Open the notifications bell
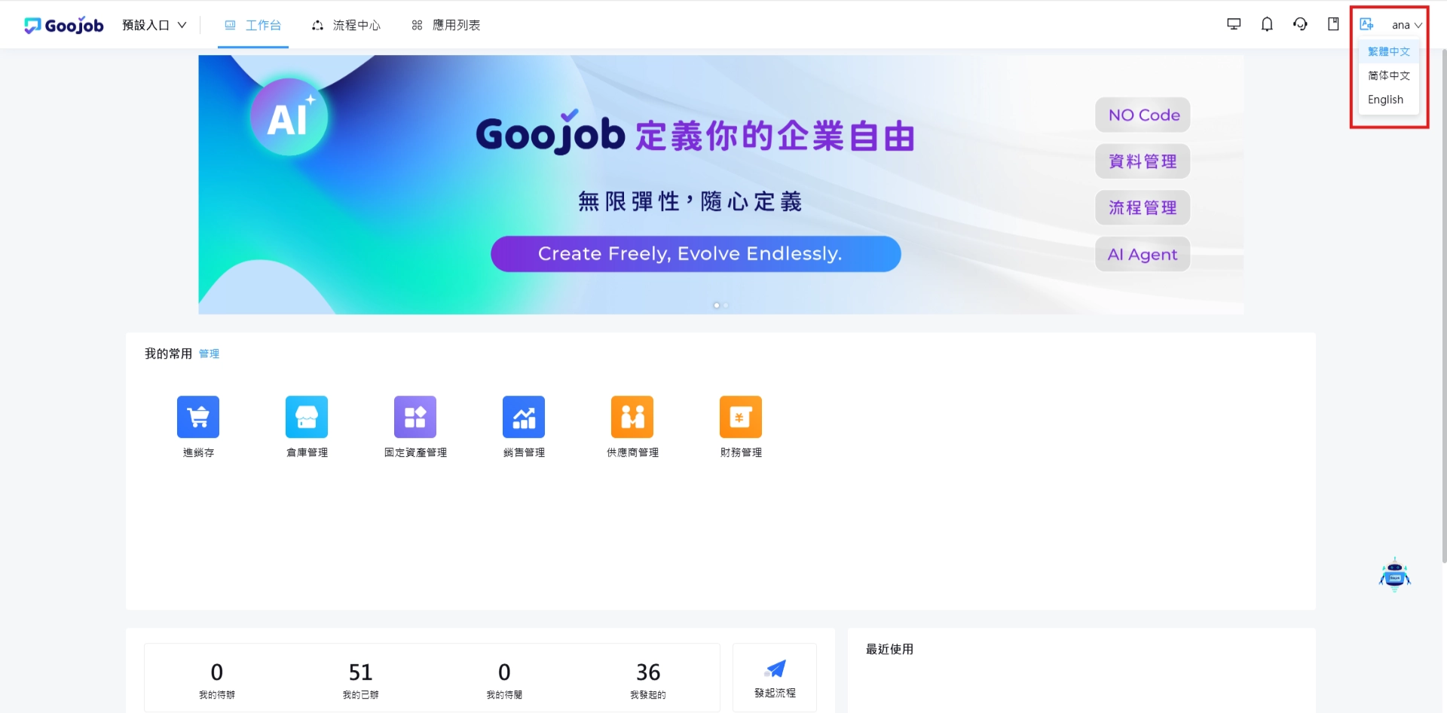The width and height of the screenshot is (1447, 713). (x=1267, y=24)
